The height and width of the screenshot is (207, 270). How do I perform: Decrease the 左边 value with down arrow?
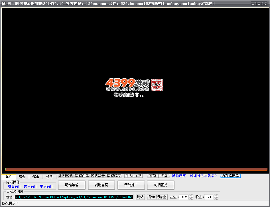(x=191, y=198)
